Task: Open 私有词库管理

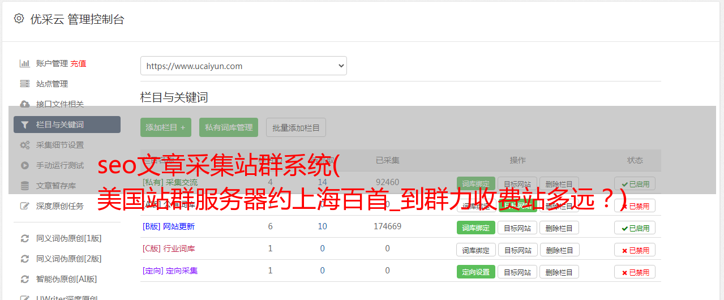Action: (x=229, y=127)
